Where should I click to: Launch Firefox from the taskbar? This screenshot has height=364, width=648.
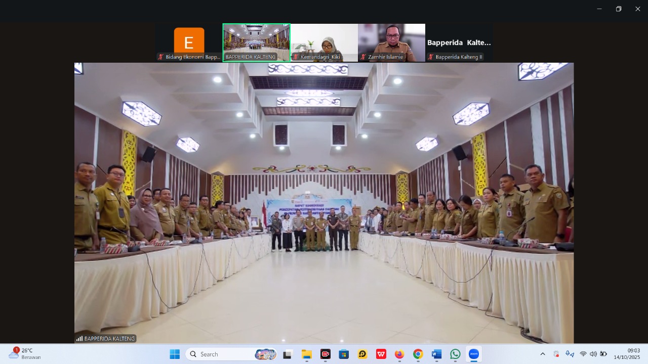399,354
